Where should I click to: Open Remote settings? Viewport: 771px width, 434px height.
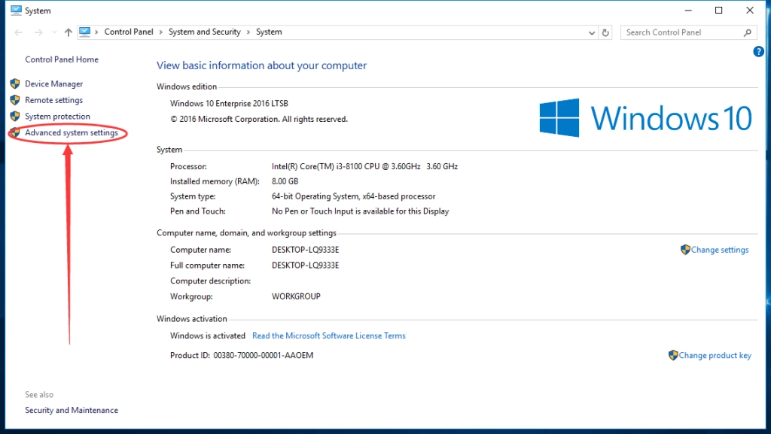(53, 100)
